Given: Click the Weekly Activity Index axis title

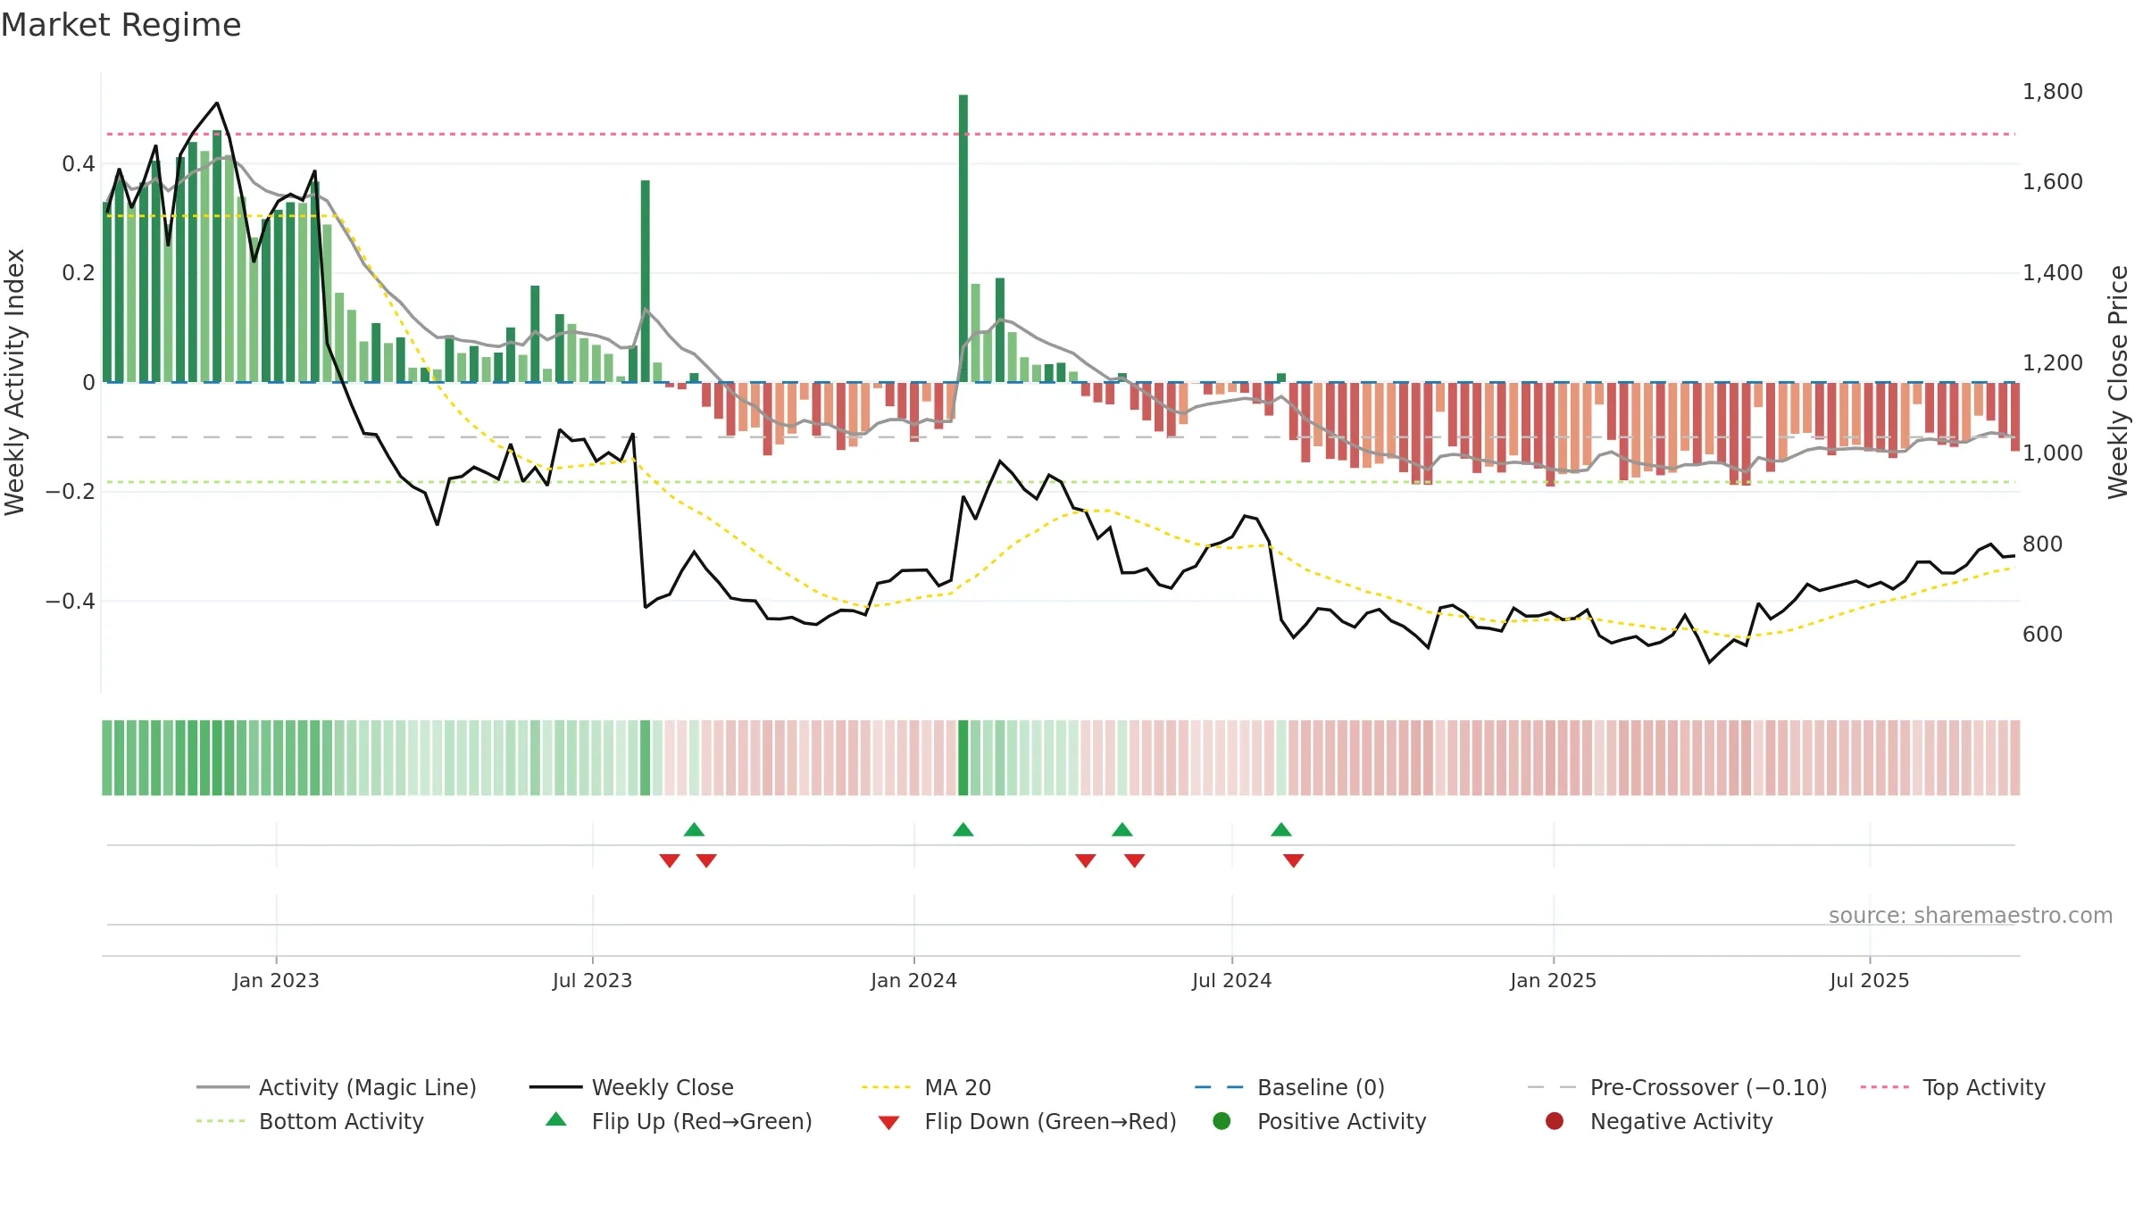Looking at the screenshot, I should 14,382.
